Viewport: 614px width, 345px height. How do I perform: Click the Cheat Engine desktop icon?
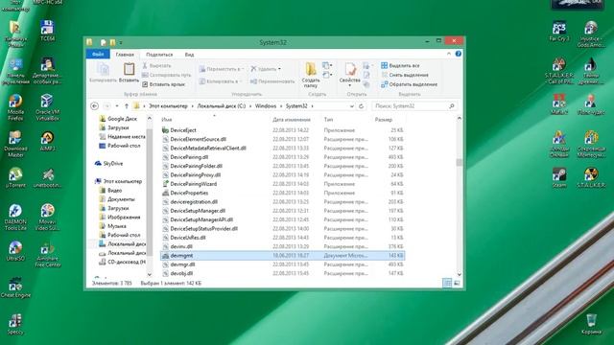tap(15, 287)
